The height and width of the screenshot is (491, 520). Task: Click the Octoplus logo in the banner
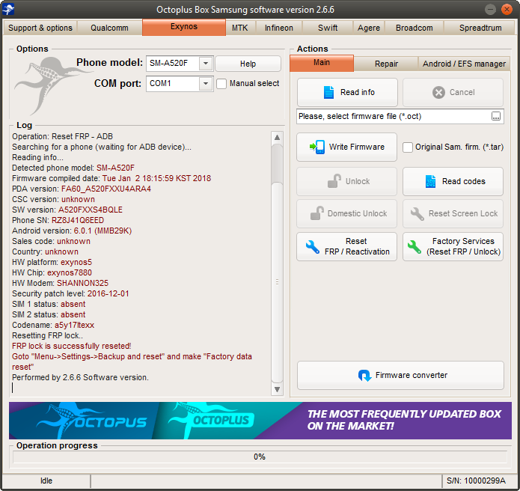(211, 420)
